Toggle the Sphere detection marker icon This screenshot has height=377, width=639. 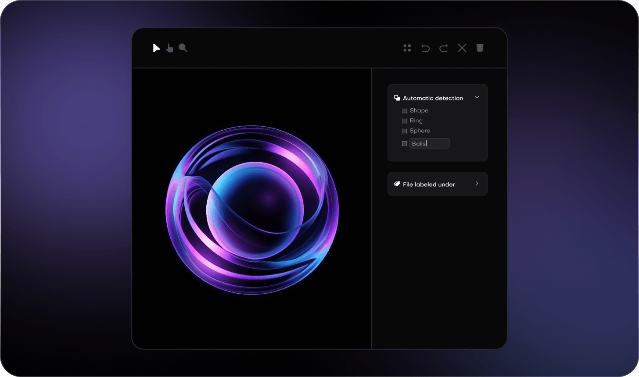tap(404, 131)
